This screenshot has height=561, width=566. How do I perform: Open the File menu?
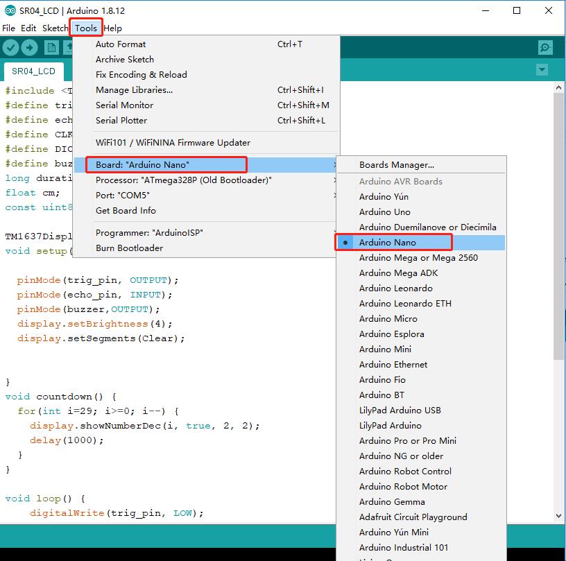coord(8,28)
